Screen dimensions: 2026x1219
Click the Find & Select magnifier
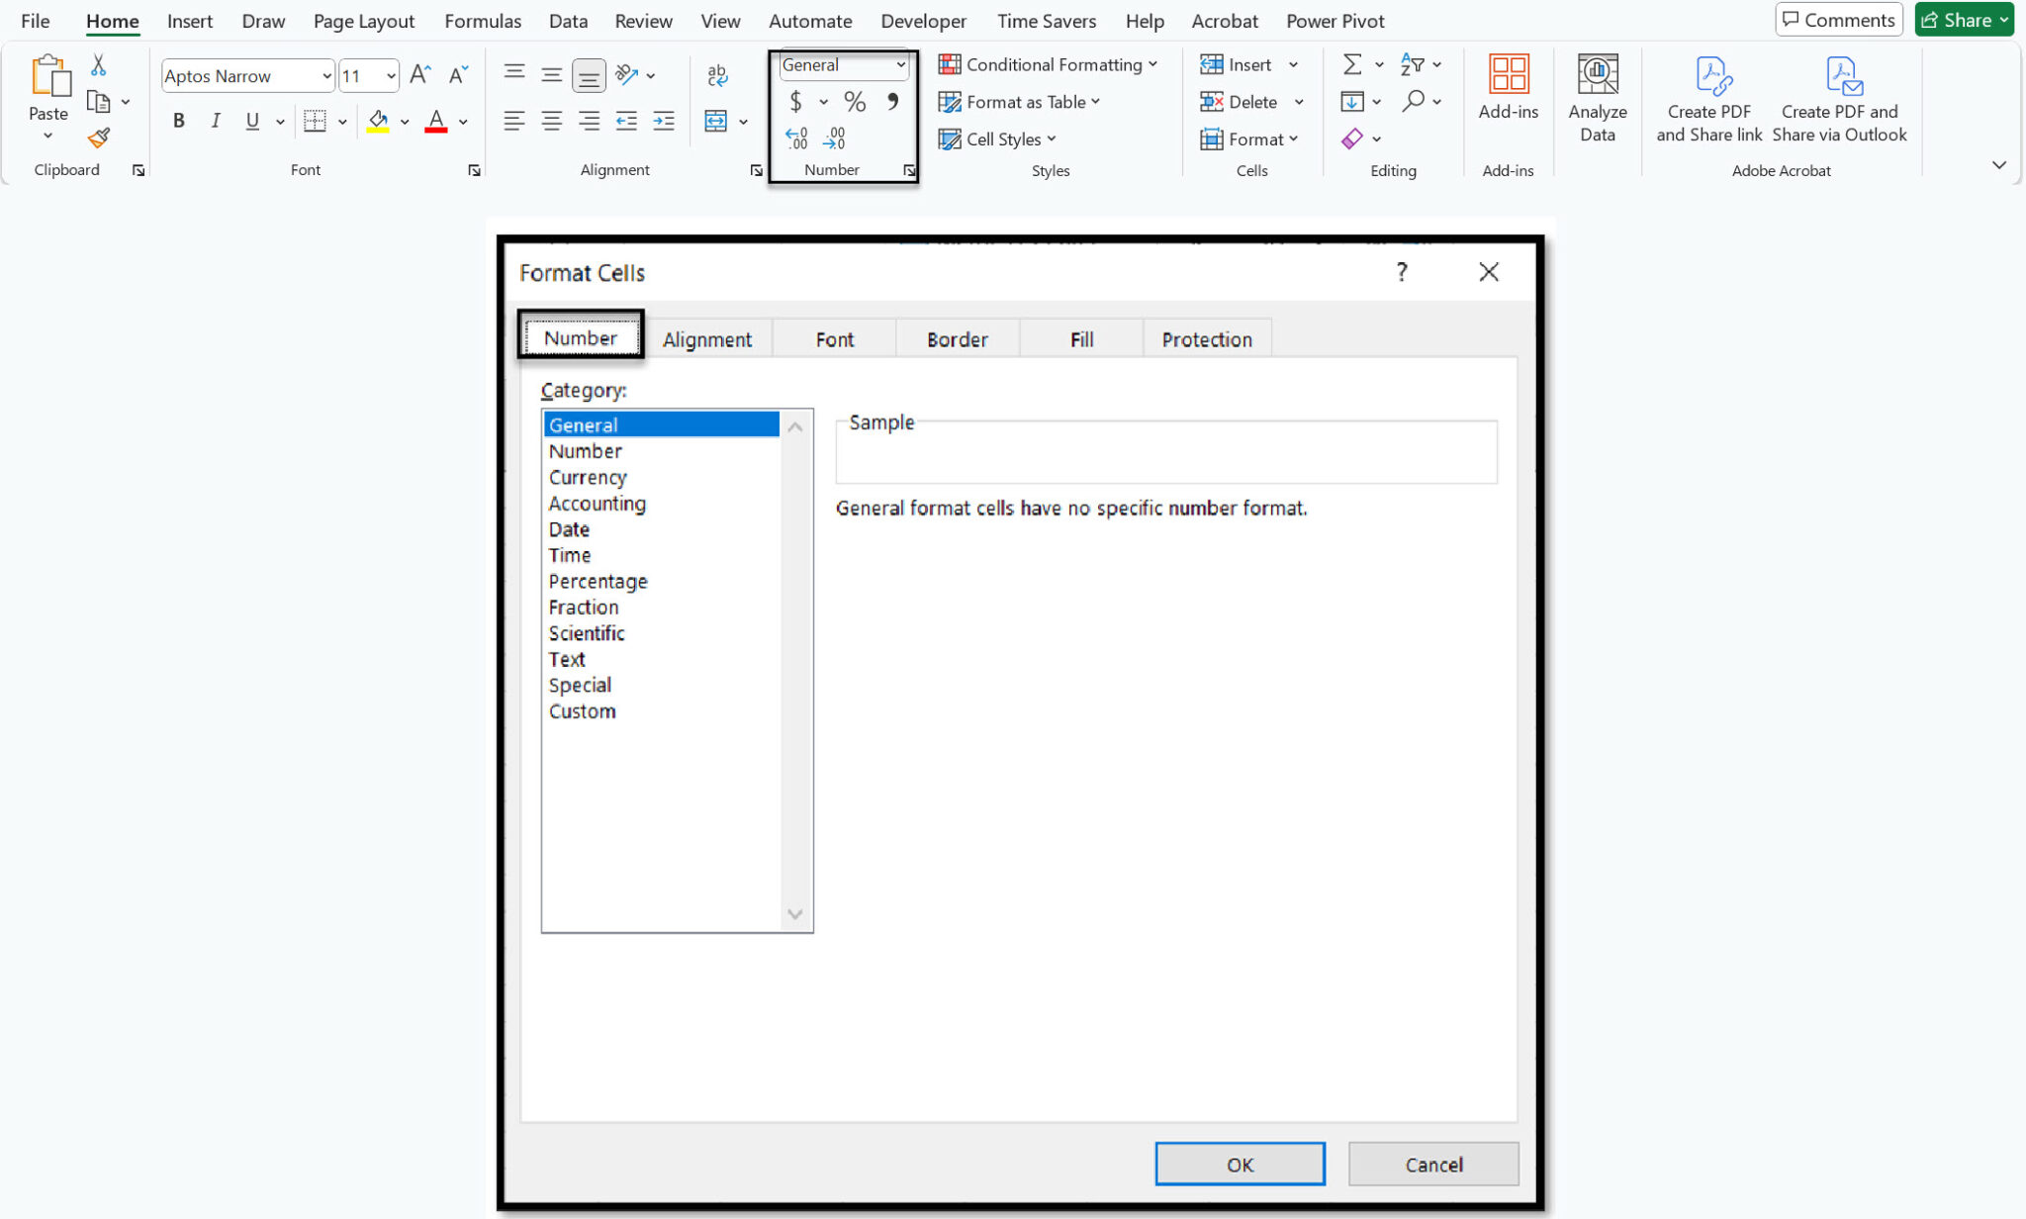[x=1414, y=101]
